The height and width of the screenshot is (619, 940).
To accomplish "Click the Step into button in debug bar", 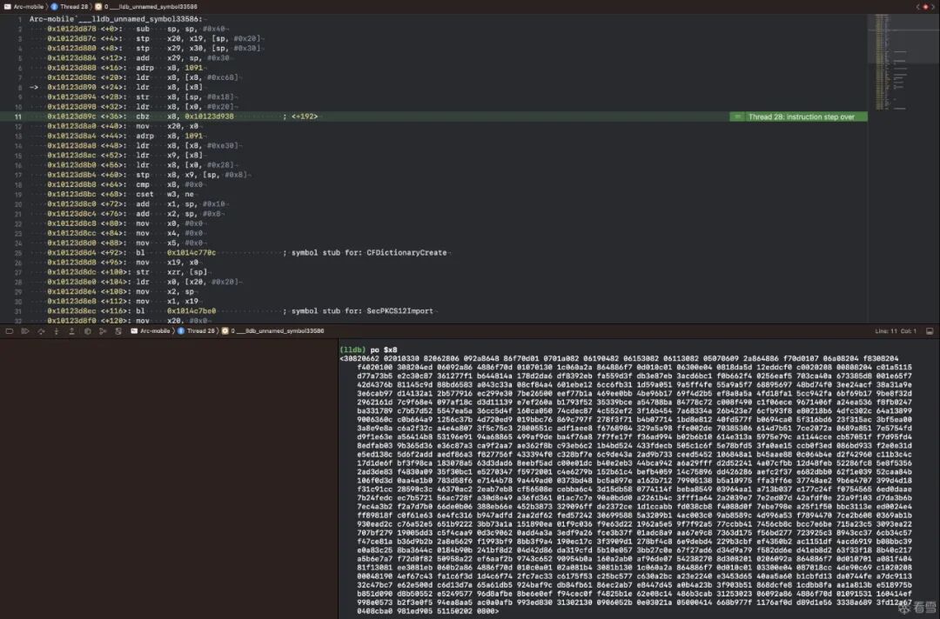I will [x=57, y=331].
